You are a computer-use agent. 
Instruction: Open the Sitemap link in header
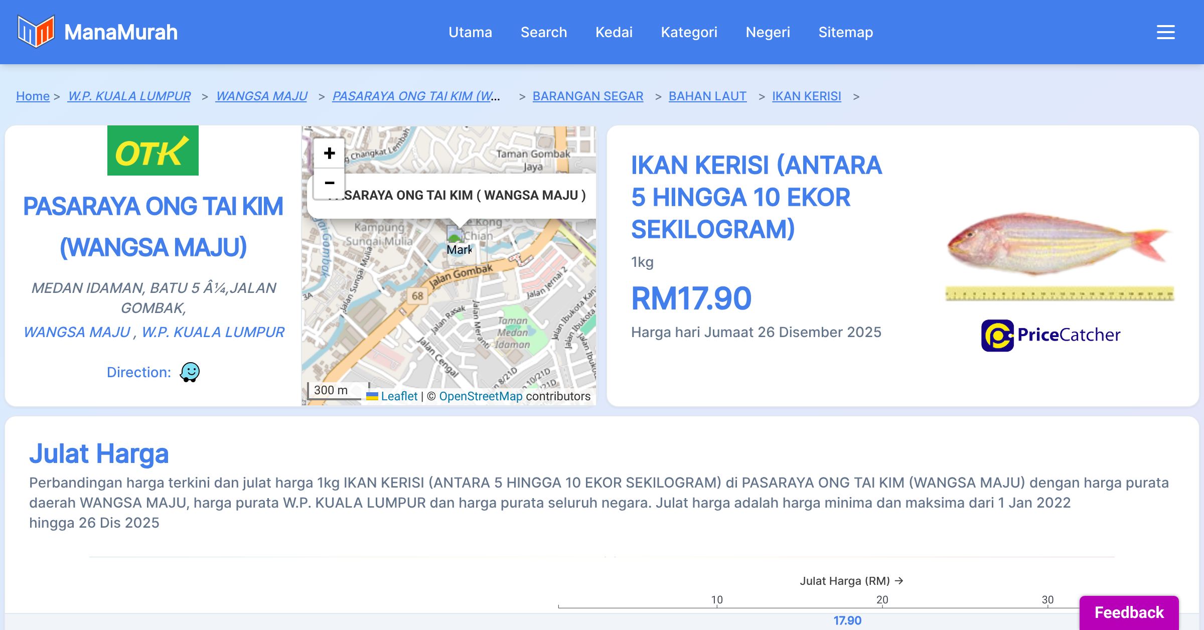click(845, 32)
